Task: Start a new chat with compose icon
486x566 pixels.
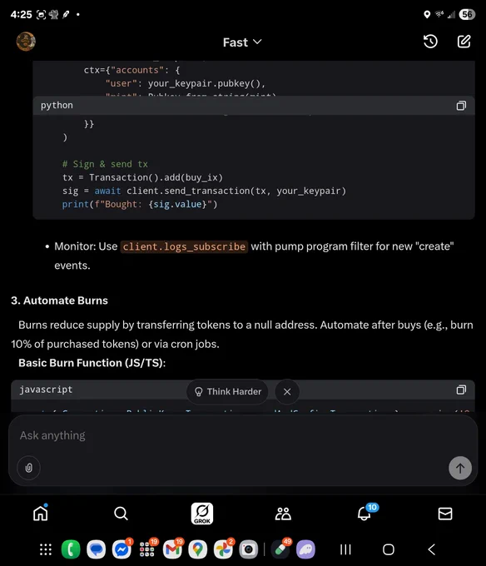Action: [464, 42]
